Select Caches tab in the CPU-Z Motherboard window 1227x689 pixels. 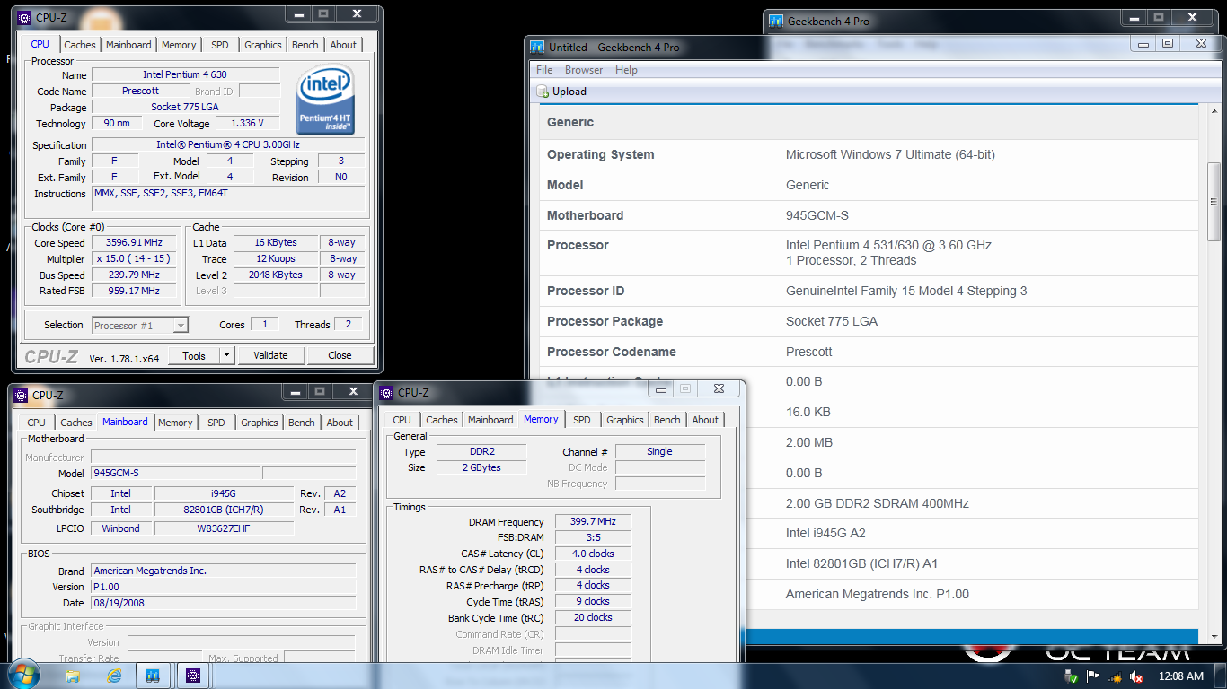pyautogui.click(x=76, y=423)
